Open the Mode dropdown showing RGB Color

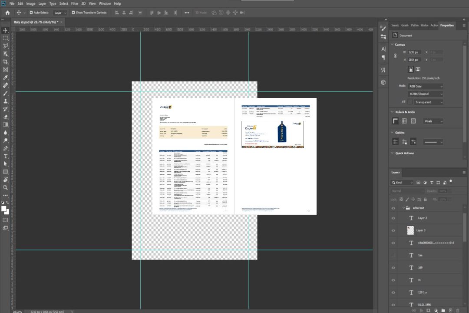click(425, 86)
